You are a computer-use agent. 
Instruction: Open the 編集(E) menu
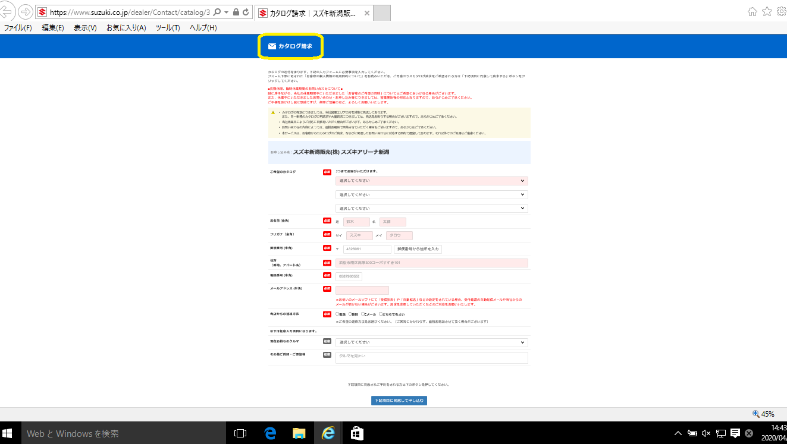pyautogui.click(x=53, y=28)
